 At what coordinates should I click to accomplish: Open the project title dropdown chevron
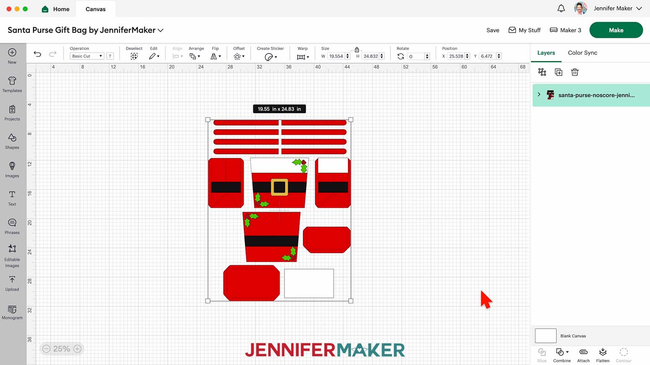click(161, 30)
